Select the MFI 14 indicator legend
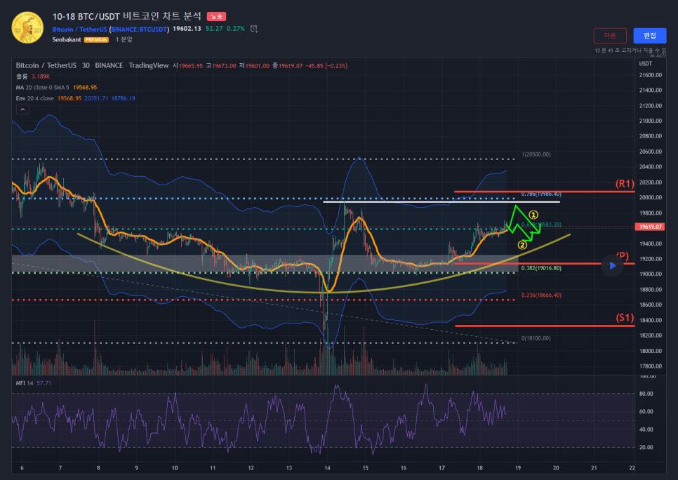 click(25, 383)
